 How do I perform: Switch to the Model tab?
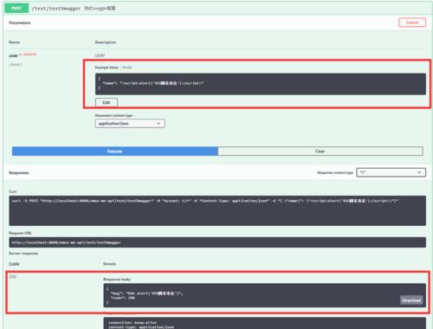[127, 68]
